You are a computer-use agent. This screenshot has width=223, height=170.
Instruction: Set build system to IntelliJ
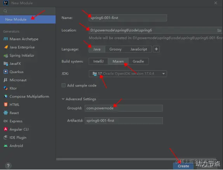(x=98, y=61)
